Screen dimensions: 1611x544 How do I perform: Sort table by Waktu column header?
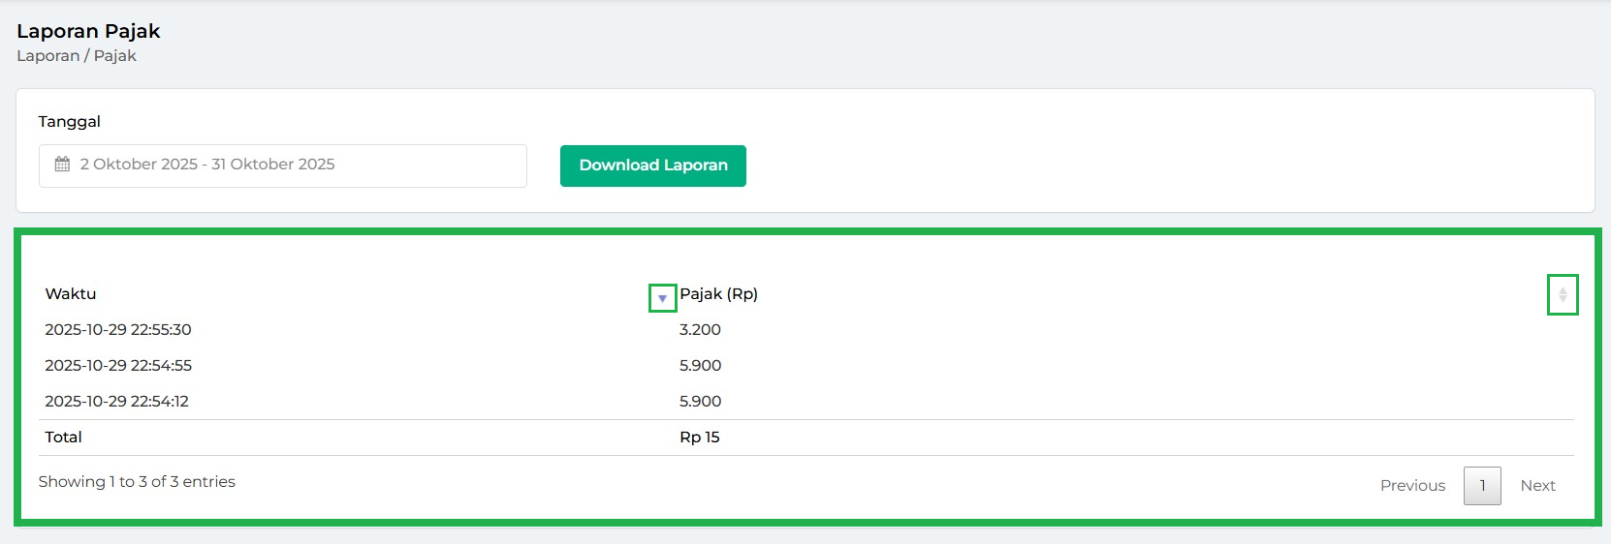click(71, 294)
